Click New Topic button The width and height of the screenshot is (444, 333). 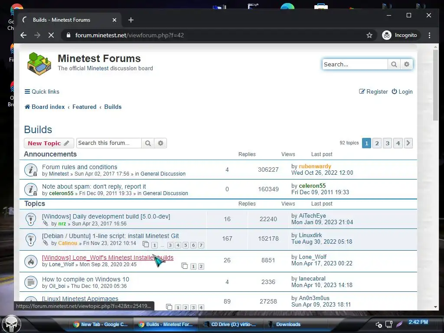49,143
